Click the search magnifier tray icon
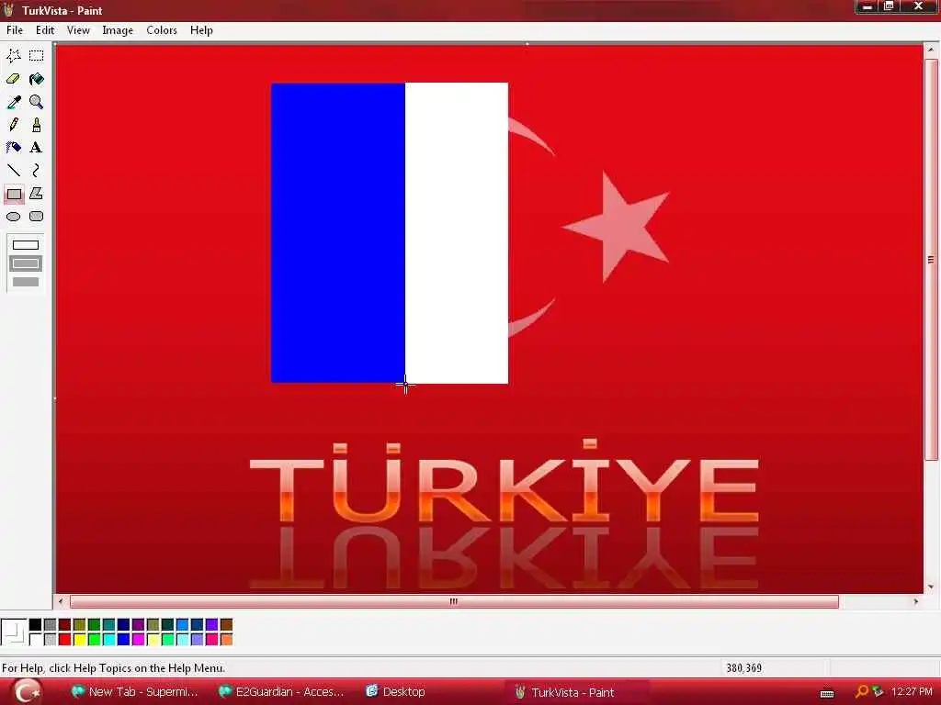 click(862, 692)
